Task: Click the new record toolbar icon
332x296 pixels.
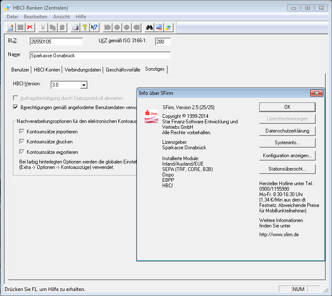Action: pos(10,28)
